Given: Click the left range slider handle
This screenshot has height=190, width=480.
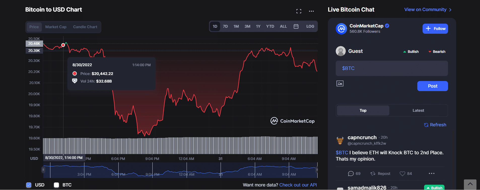Looking at the screenshot, I should click(x=43, y=170).
